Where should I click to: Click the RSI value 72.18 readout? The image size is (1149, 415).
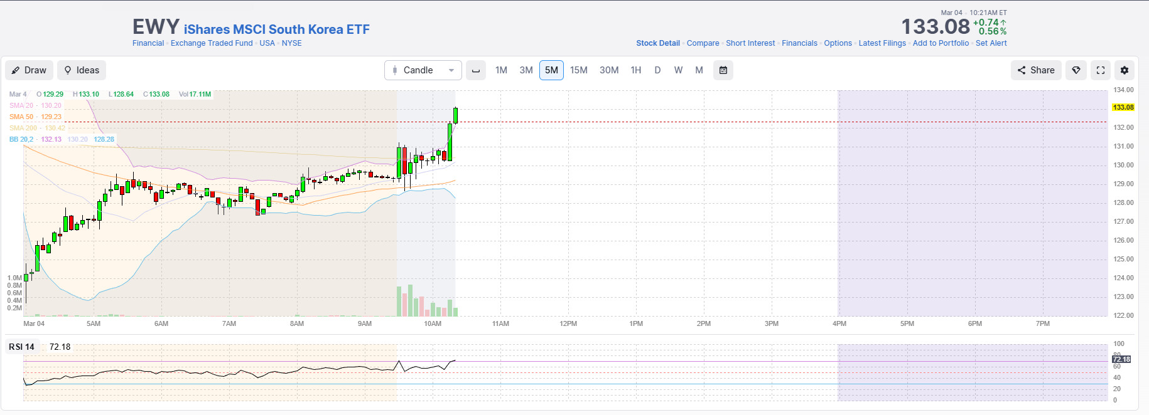pos(60,347)
